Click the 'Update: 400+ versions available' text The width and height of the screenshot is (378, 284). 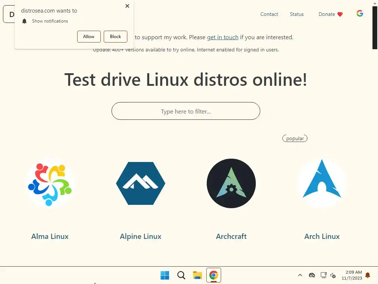(186, 50)
